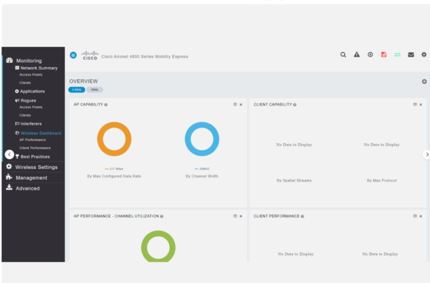This screenshot has height=283, width=430.
Task: Close the AP Capability widget
Action: pos(241,104)
